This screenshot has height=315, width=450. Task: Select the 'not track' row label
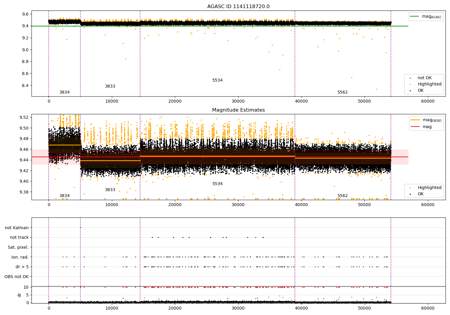[19, 238]
